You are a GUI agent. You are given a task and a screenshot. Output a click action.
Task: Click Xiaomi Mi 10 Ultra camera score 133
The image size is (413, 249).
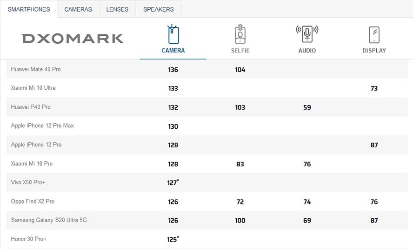(173, 88)
